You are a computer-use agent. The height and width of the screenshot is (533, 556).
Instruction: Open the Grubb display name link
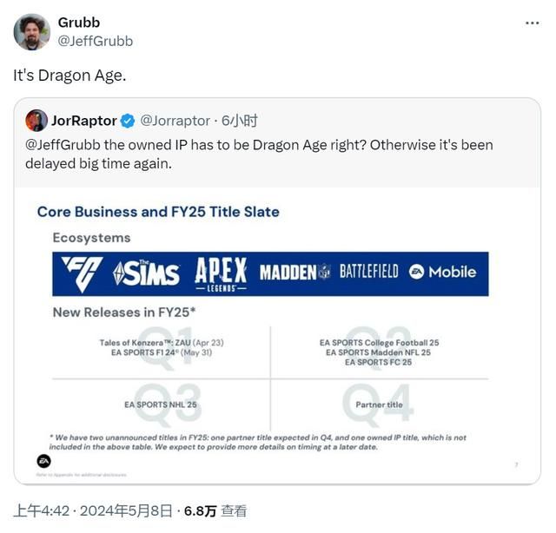79,23
